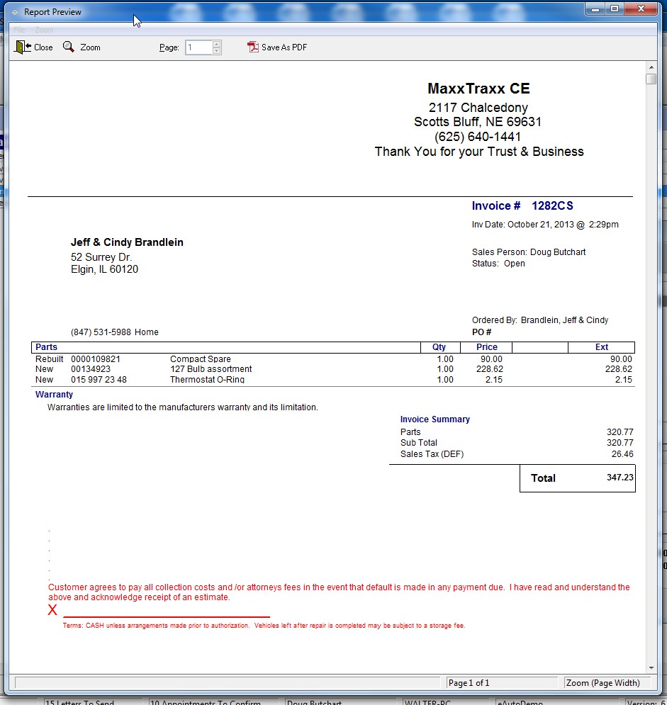Click the Price column header
The width and height of the screenshot is (667, 705).
(487, 347)
